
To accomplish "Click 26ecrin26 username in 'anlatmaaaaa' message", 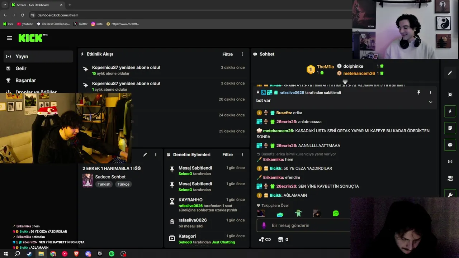I will point(286,122).
